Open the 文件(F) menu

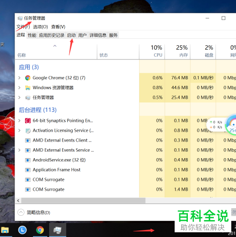(x=23, y=27)
